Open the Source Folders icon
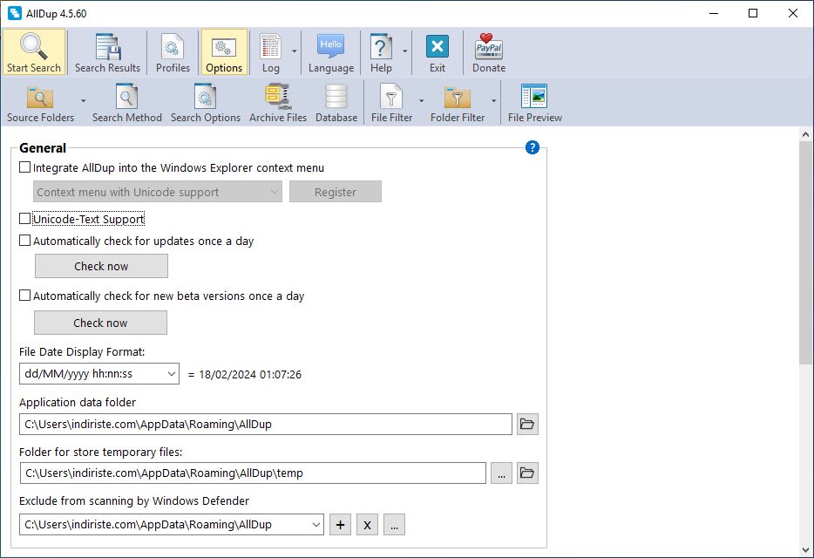Viewport: 814px width, 558px height. point(40,97)
